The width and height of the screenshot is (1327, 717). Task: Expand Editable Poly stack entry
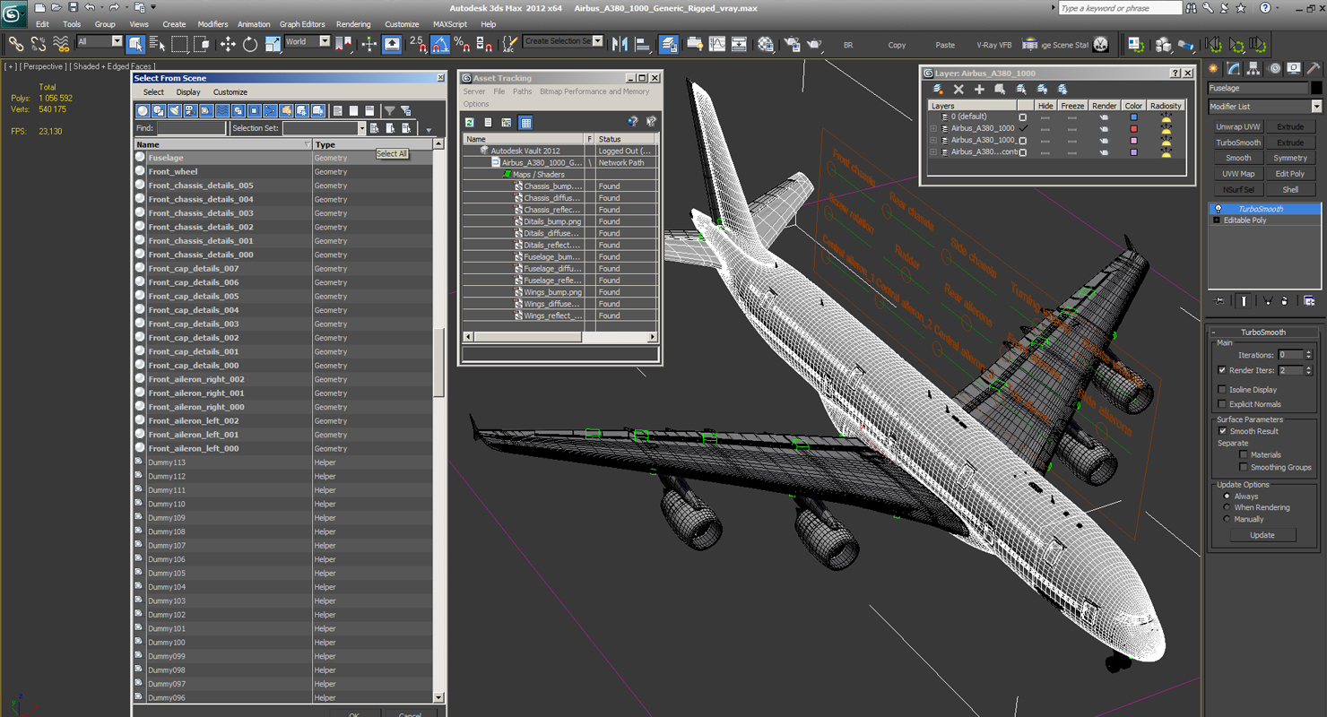pos(1217,220)
